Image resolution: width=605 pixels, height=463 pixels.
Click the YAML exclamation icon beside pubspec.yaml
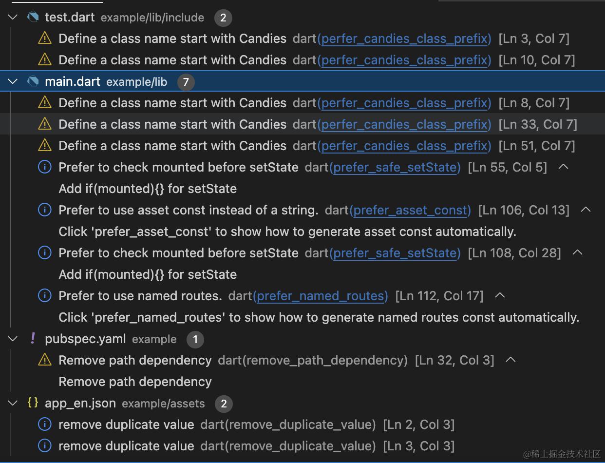click(x=33, y=339)
